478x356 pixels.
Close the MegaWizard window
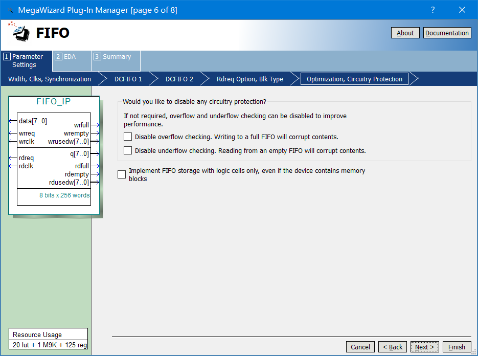click(462, 10)
